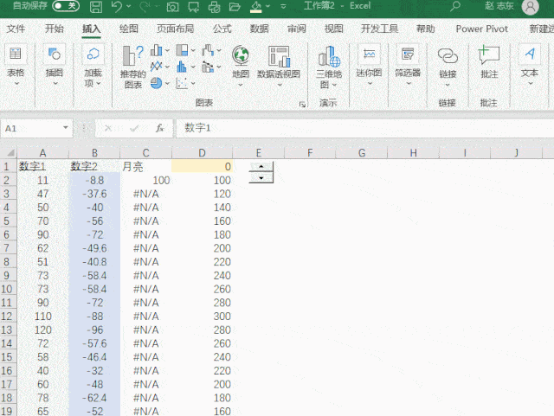The height and width of the screenshot is (416, 554).
Task: Click the Link icon in ribbon
Action: tap(448, 56)
